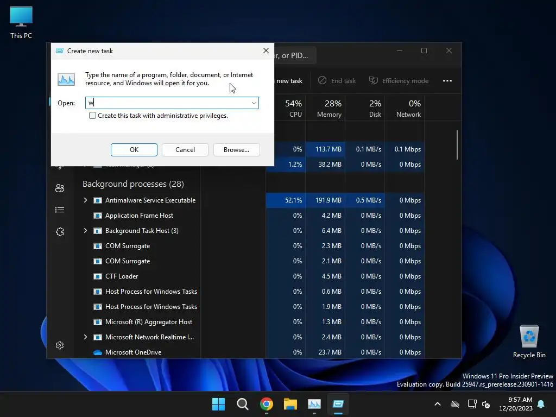Open Task Manager Settings gear icon

pos(60,345)
